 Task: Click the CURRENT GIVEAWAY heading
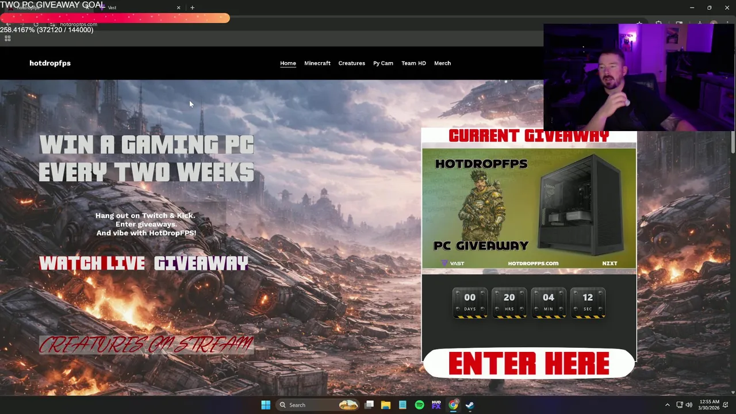click(x=529, y=136)
